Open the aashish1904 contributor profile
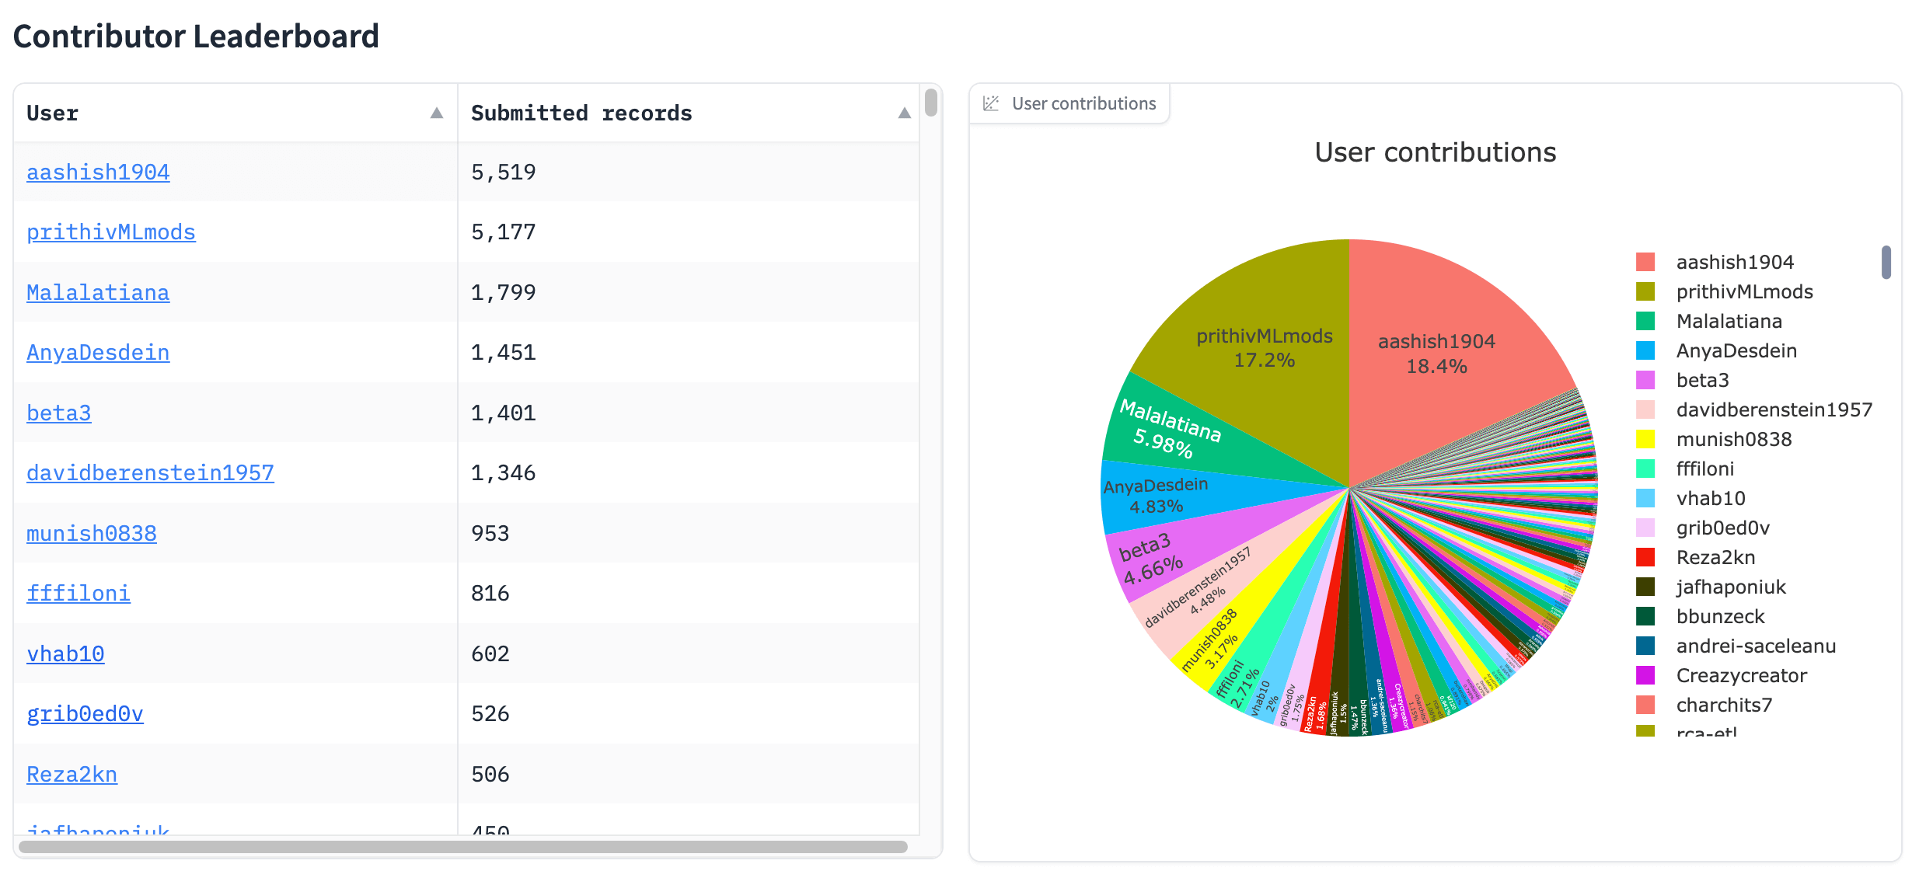 (x=96, y=171)
